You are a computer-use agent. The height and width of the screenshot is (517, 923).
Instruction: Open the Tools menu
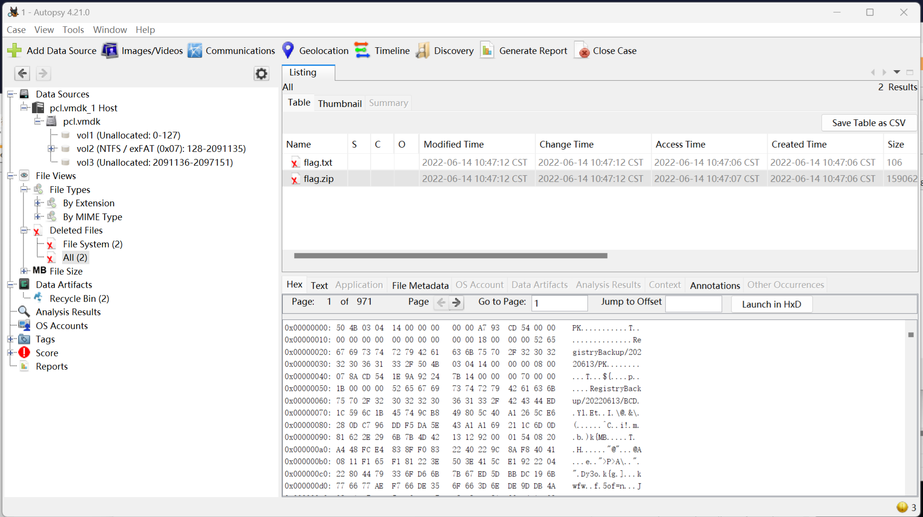pos(73,30)
